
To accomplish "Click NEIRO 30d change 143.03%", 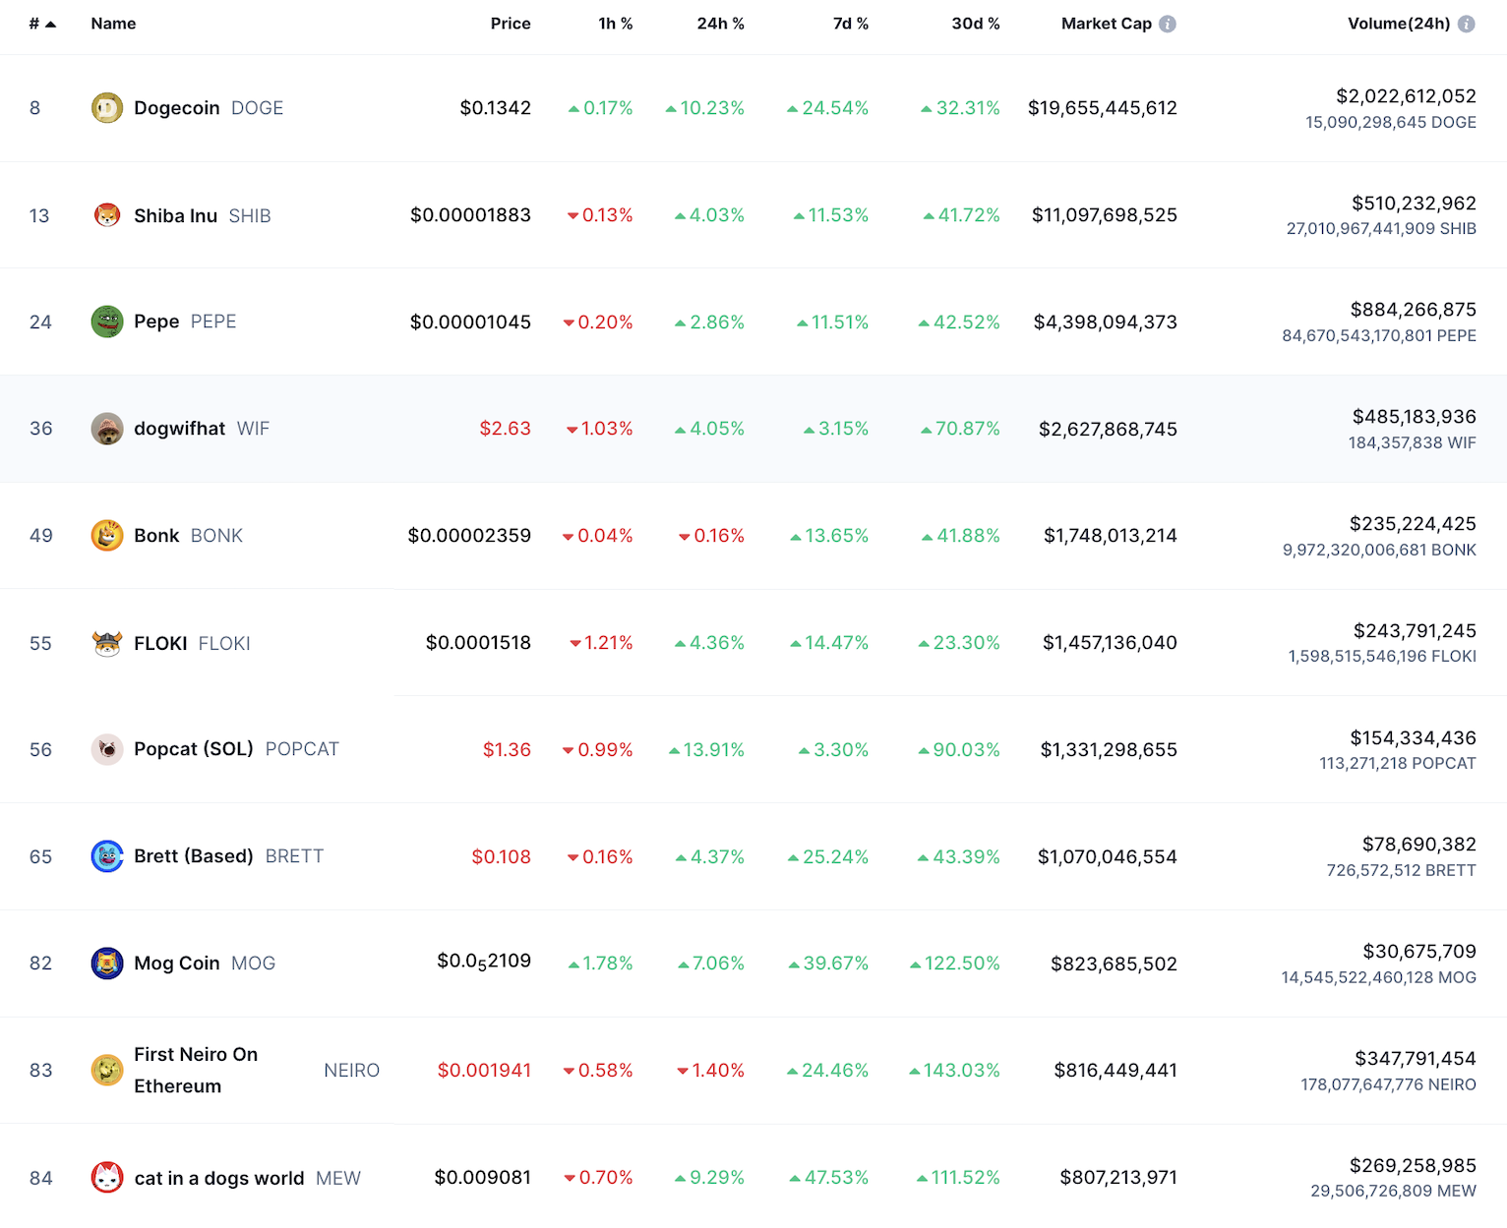I will pyautogui.click(x=955, y=1071).
